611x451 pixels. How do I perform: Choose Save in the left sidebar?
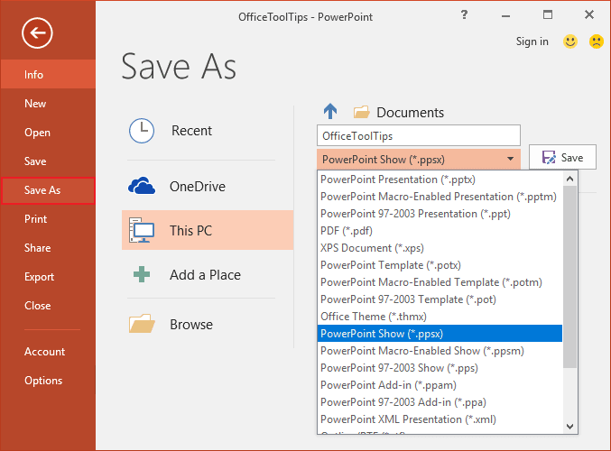(x=48, y=161)
